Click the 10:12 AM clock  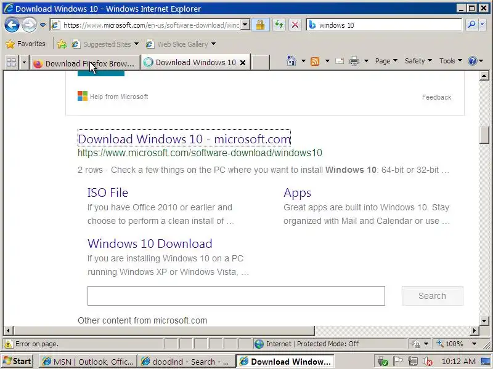(458, 362)
